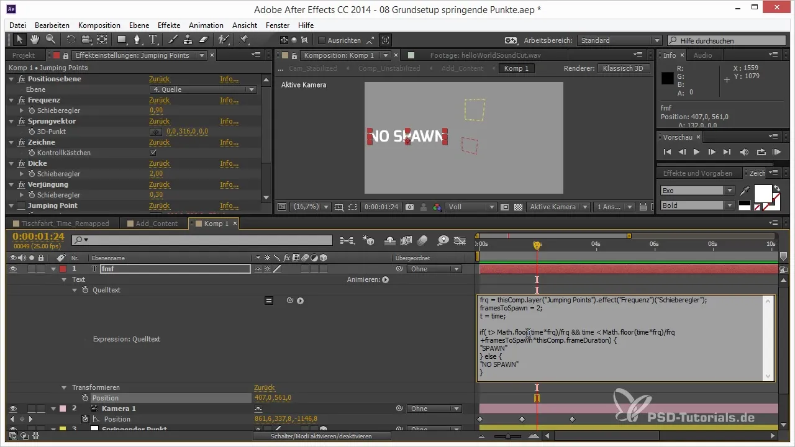Click the eyedropper in the Character panel
Viewport: 795px width, 447px height.
coord(745,191)
